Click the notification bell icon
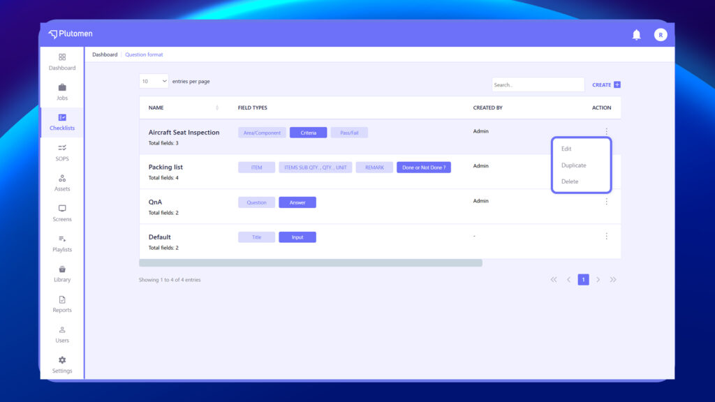715x402 pixels. tap(637, 35)
